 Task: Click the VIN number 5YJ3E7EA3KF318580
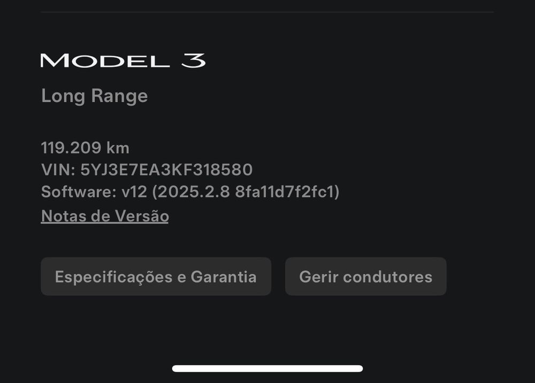click(x=166, y=170)
